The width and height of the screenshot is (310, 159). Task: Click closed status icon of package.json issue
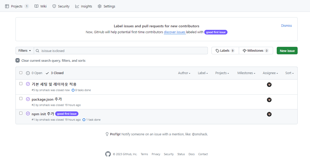tap(28, 99)
